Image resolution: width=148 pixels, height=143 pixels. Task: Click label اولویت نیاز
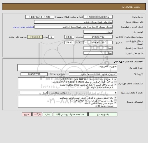137,32
